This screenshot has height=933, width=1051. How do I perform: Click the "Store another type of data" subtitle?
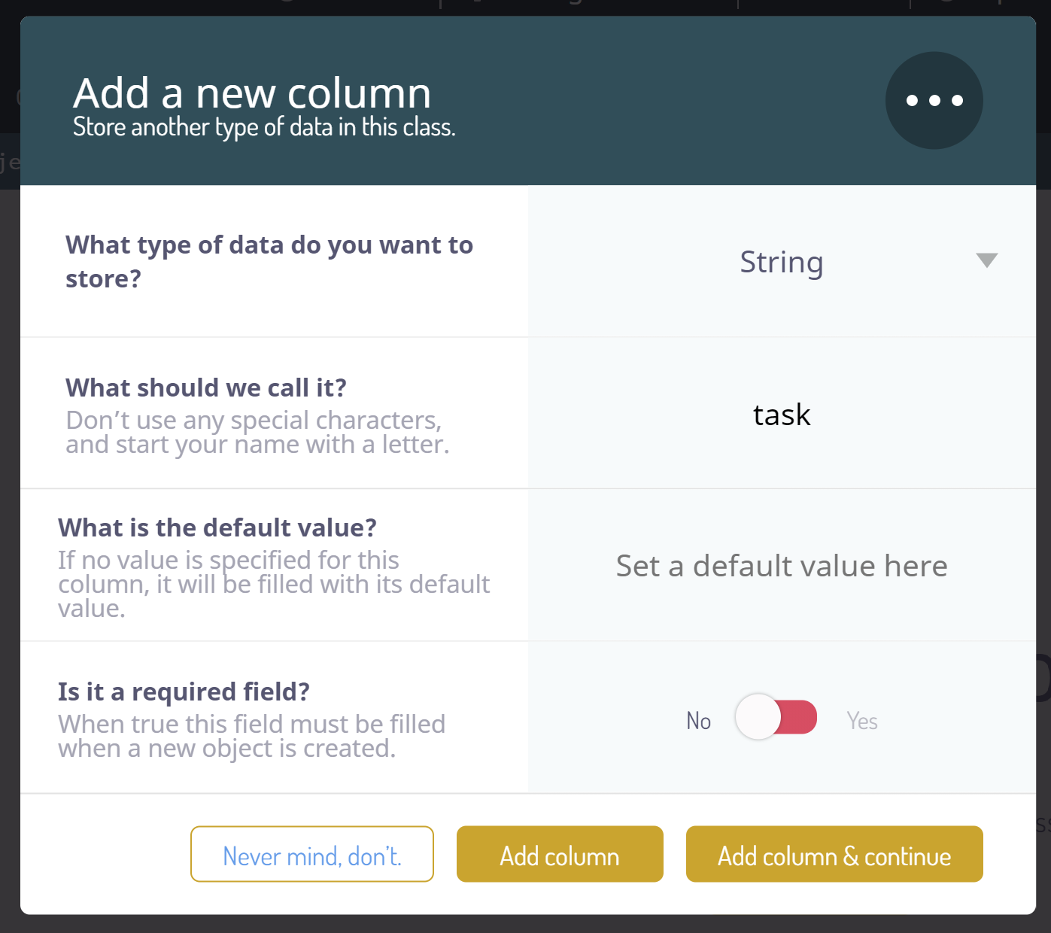tap(264, 127)
